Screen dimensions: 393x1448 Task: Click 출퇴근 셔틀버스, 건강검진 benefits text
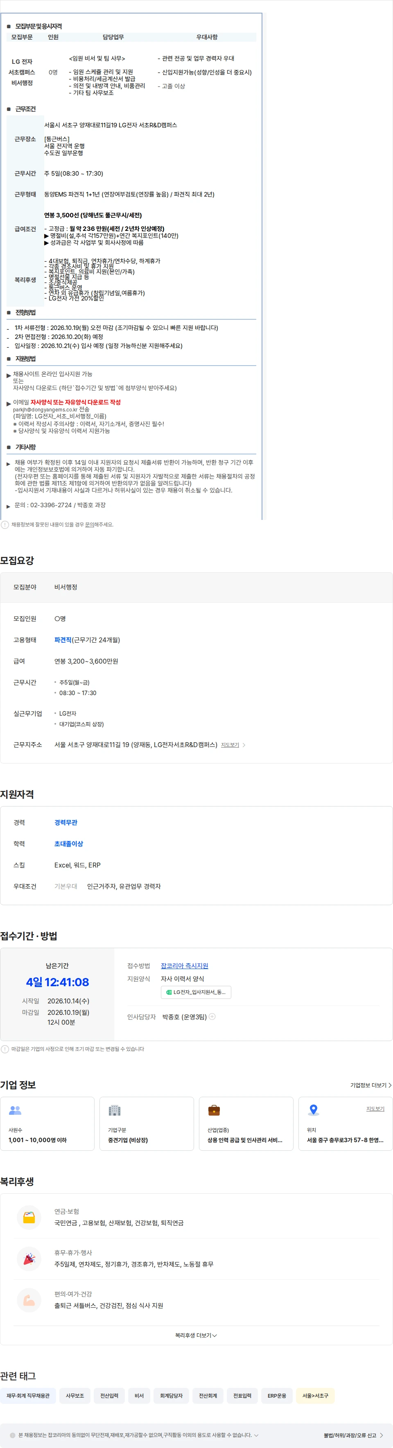coord(108,1305)
